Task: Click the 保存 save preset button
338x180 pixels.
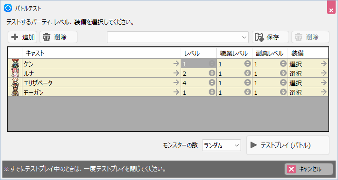Action: pos(270,37)
